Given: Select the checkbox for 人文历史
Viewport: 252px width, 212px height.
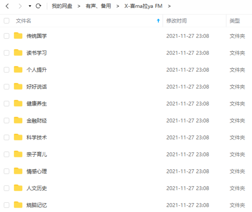Looking at the screenshot, I should pyautogui.click(x=6, y=188).
